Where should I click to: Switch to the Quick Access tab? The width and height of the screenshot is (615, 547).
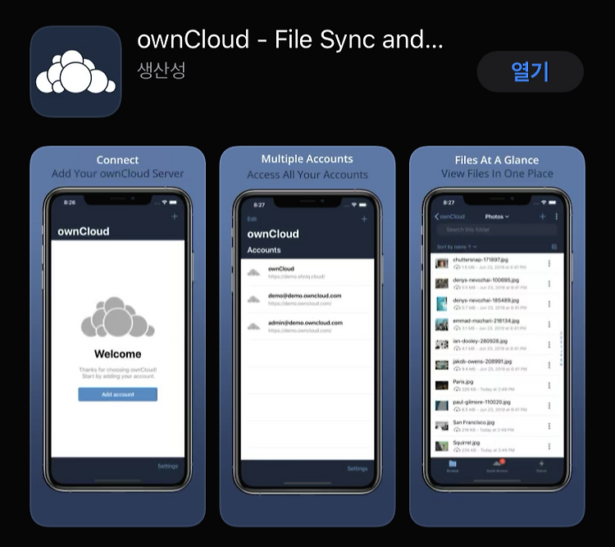(497, 466)
